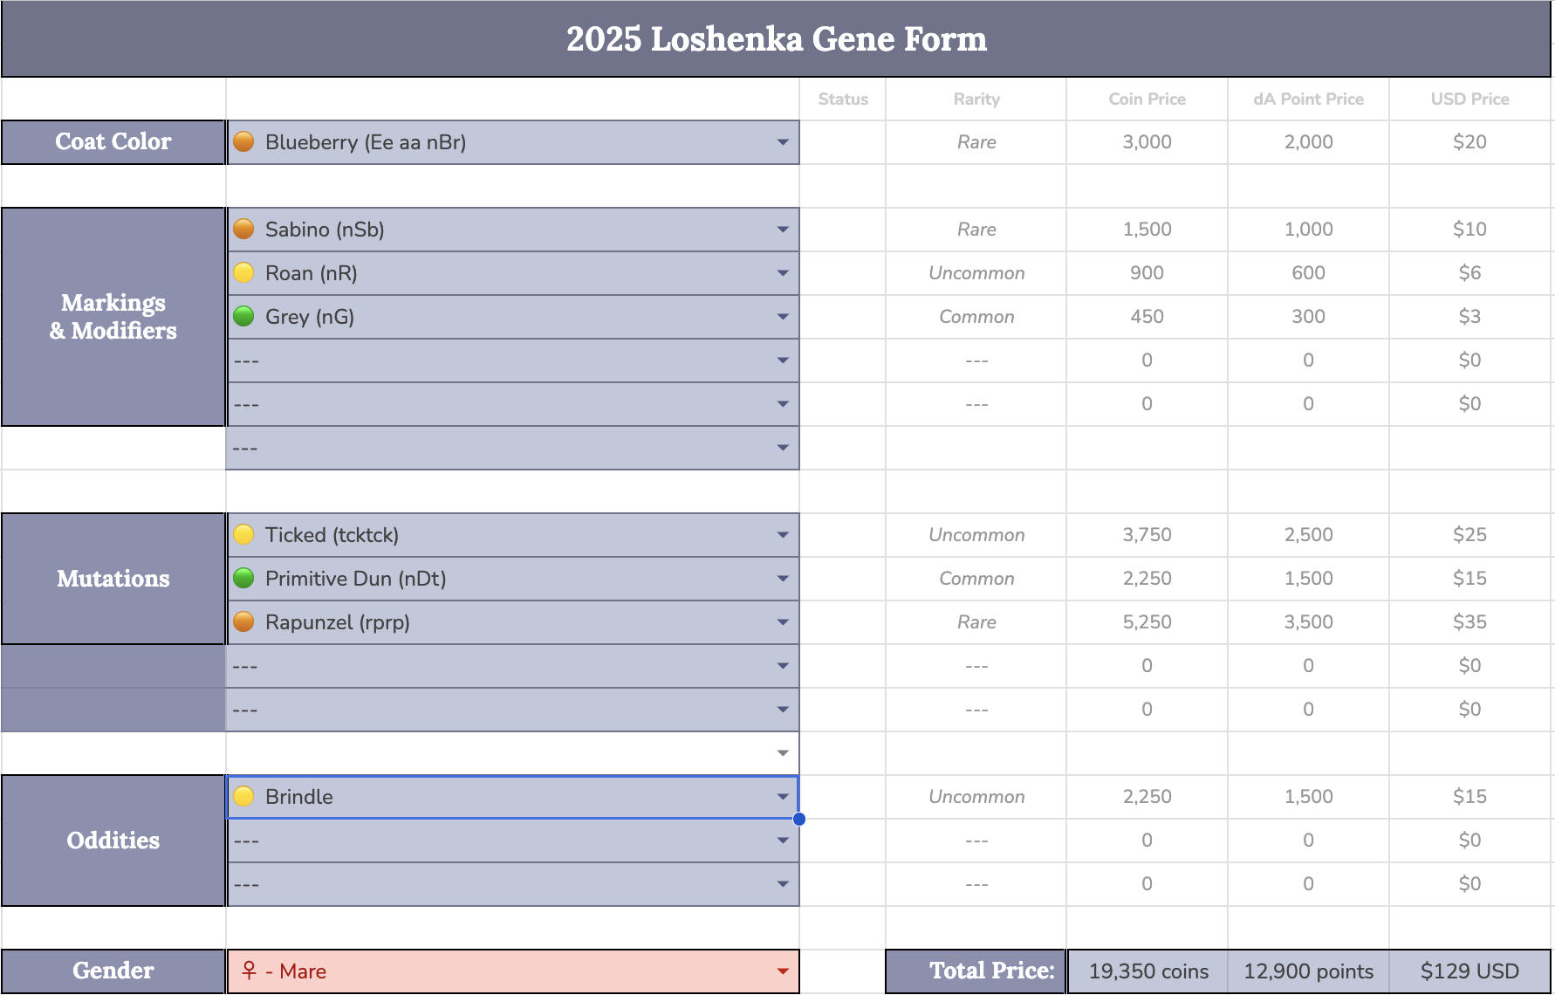Open the Rapunzel mutation dropdown arrow
This screenshot has height=995, width=1555.
click(x=783, y=622)
